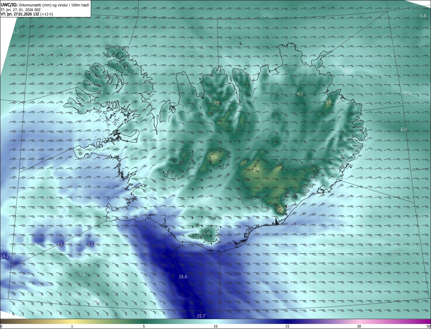Click the 8.2 value off the east coast

click(407, 93)
